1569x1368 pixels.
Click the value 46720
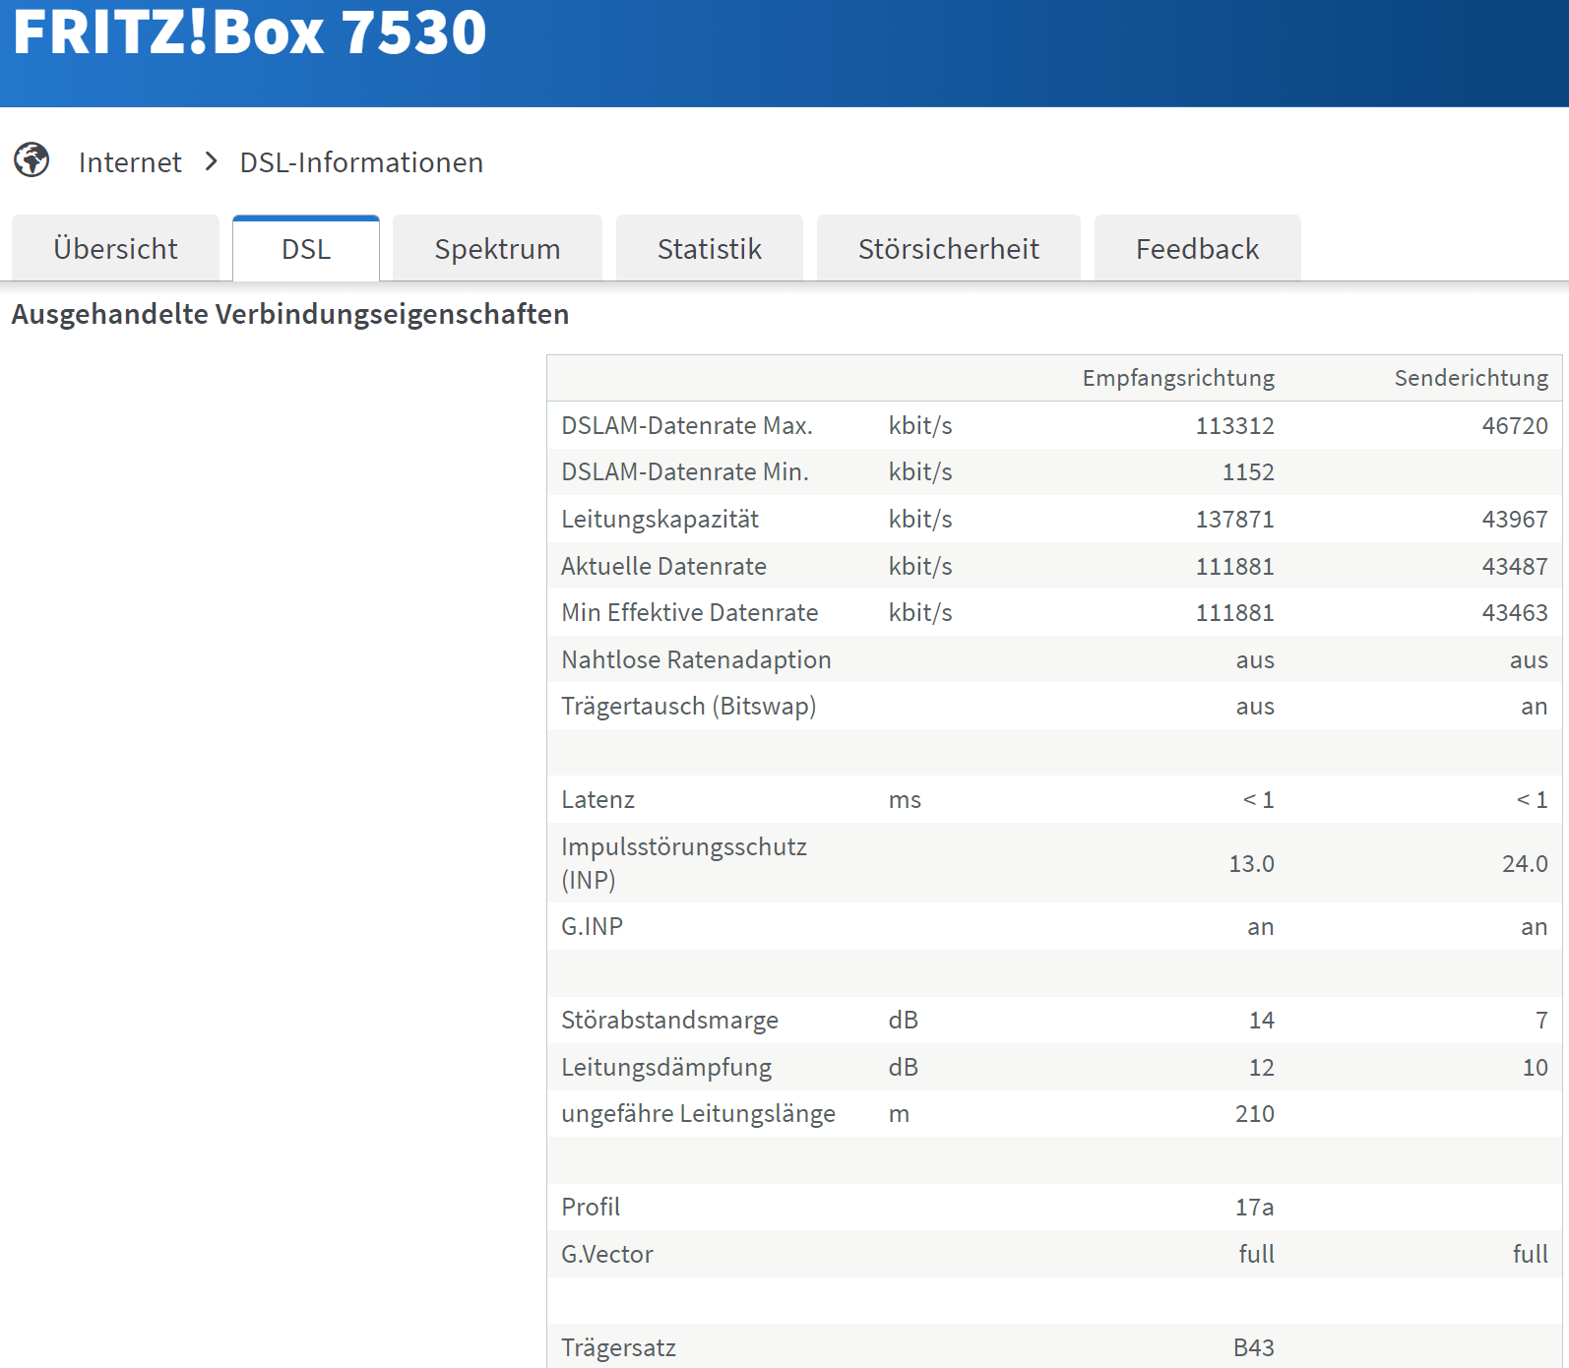[x=1515, y=425]
